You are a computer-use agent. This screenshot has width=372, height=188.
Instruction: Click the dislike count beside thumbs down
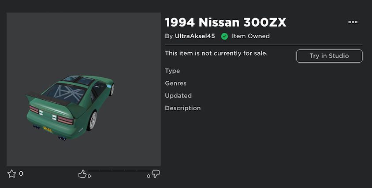coord(149,176)
